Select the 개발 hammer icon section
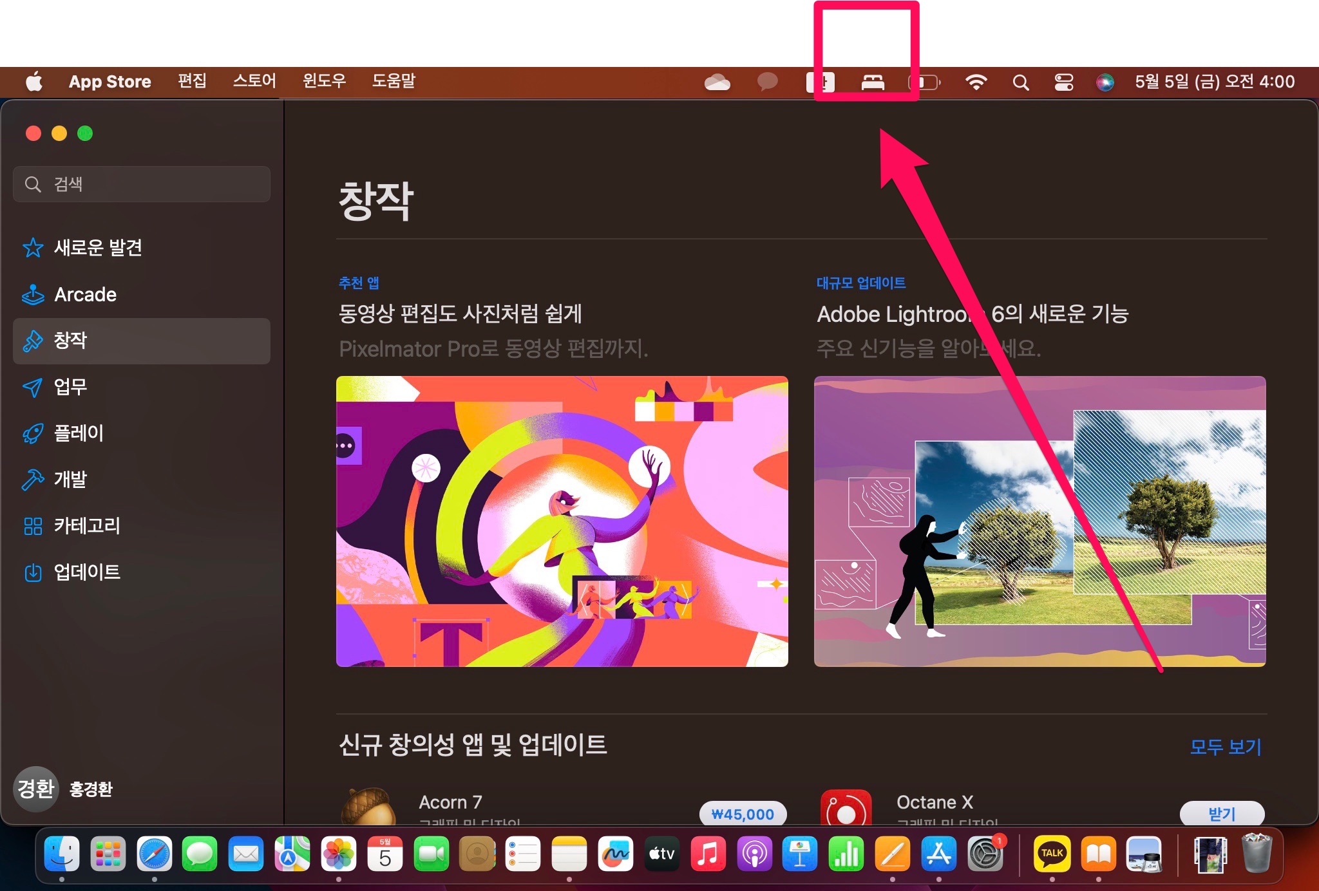Screen dimensions: 1319x891 point(33,480)
